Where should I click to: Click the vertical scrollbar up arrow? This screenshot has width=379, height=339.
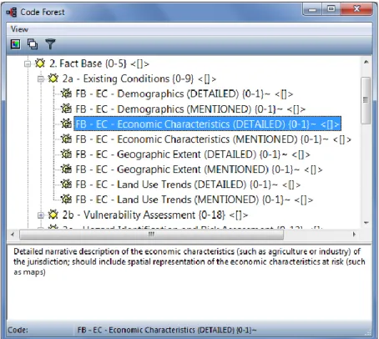366,62
